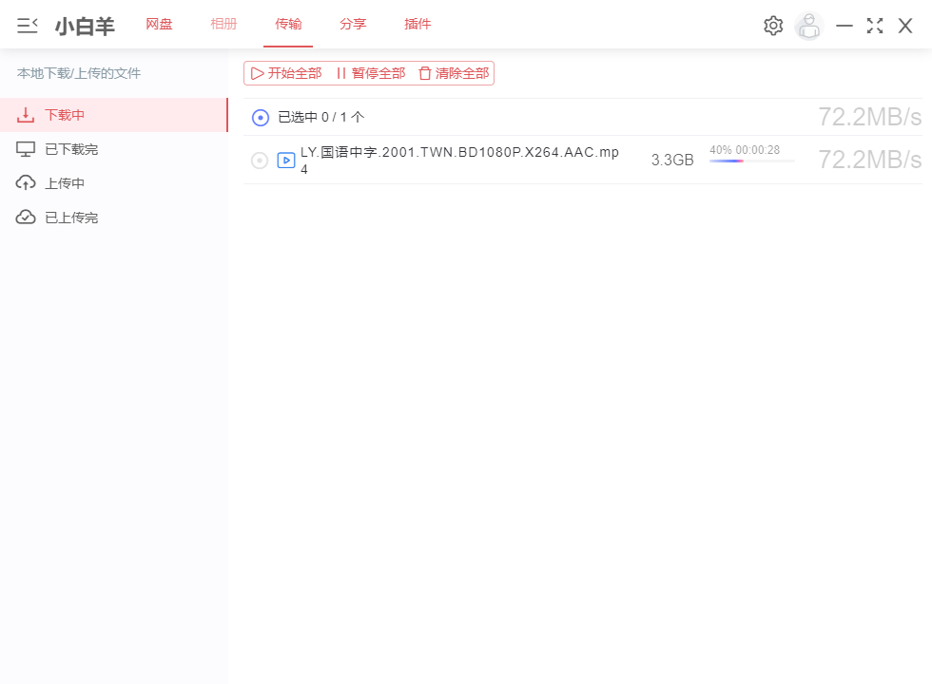Click the 开始全部 button
932x684 pixels.
point(288,72)
